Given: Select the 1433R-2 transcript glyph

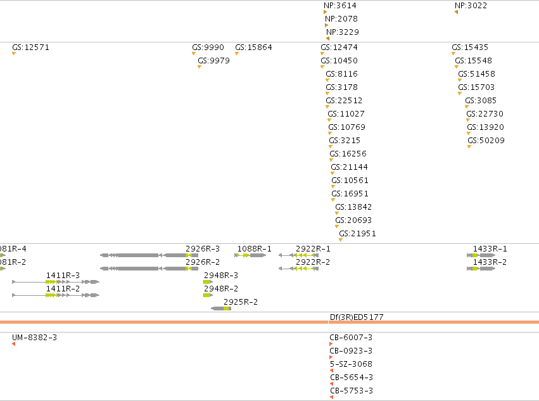Looking at the screenshot, I should click(481, 269).
